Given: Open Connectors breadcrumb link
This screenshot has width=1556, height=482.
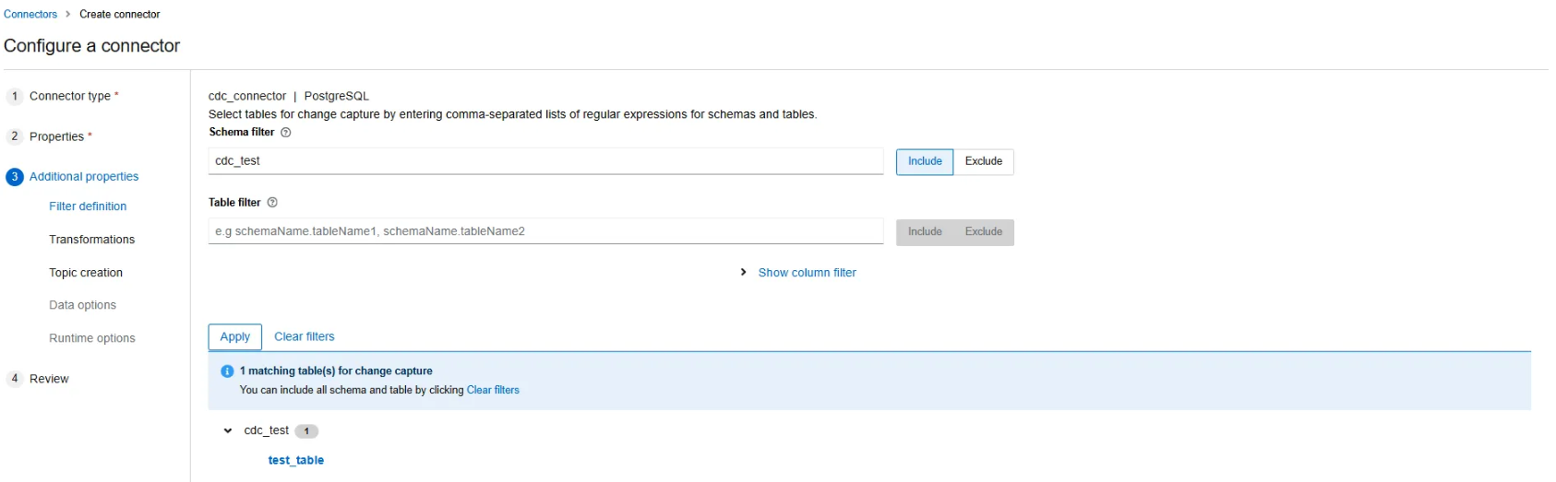Looking at the screenshot, I should click(x=30, y=15).
